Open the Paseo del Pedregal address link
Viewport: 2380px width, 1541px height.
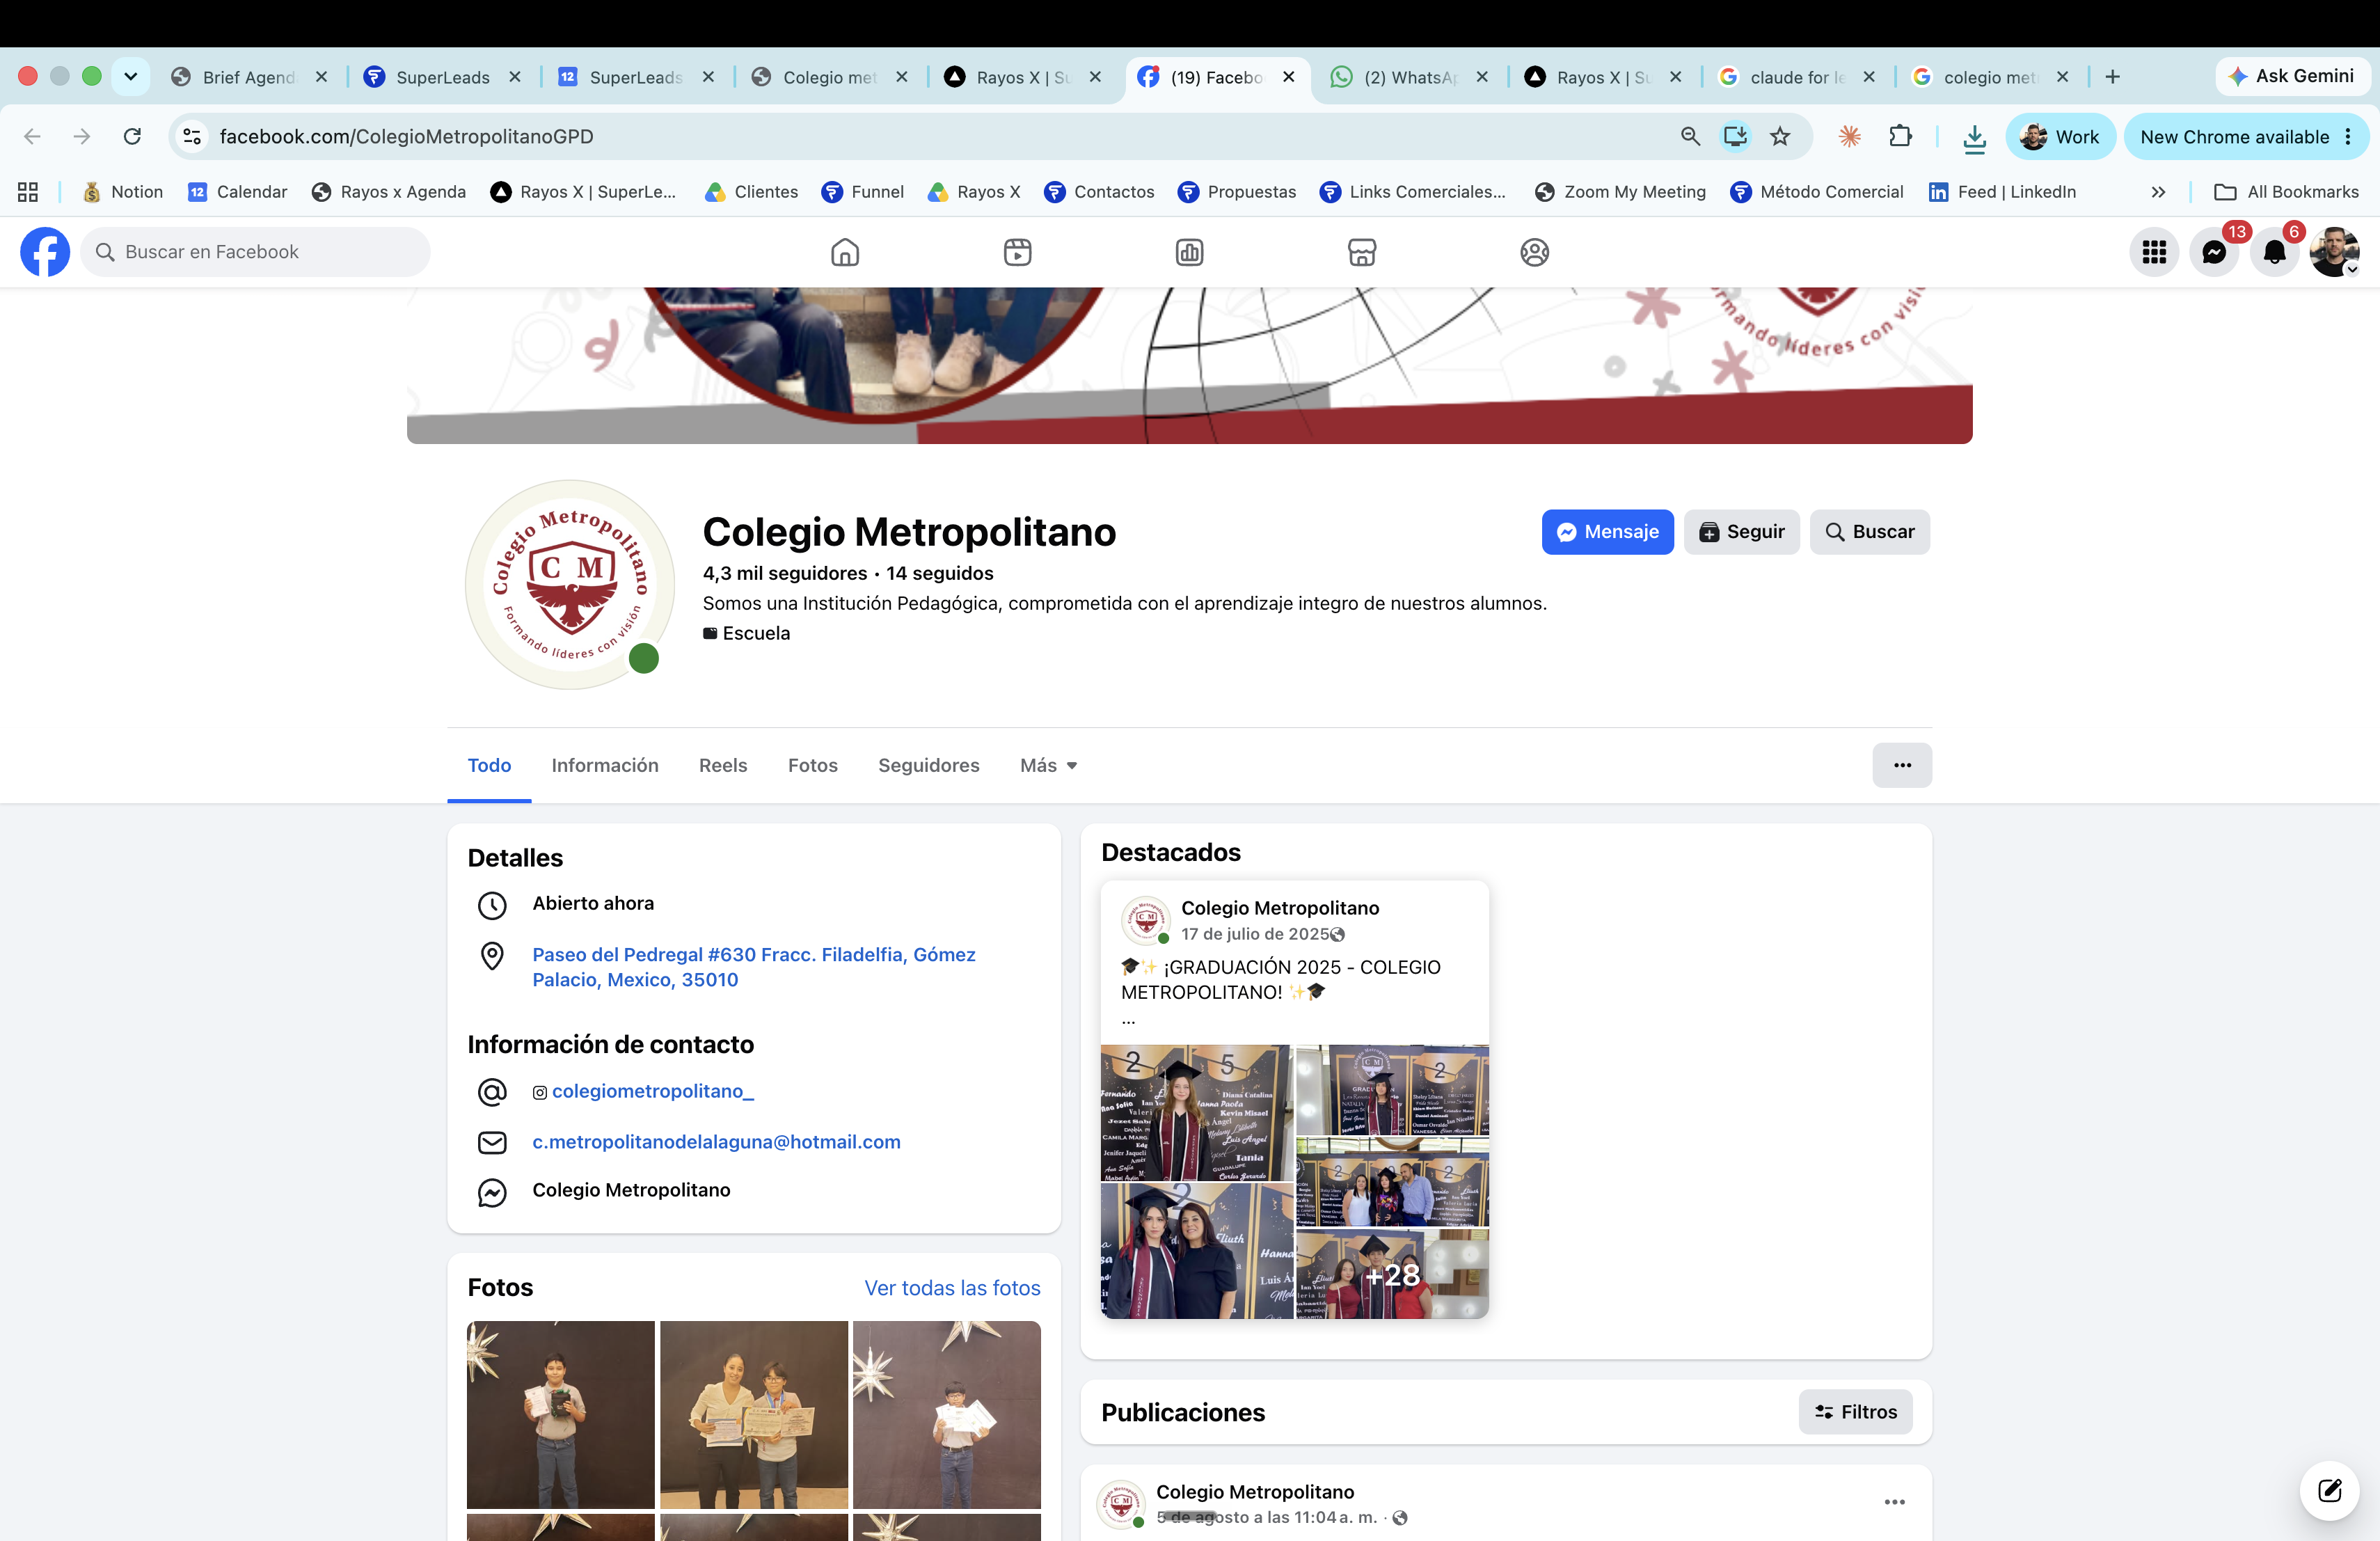click(754, 967)
